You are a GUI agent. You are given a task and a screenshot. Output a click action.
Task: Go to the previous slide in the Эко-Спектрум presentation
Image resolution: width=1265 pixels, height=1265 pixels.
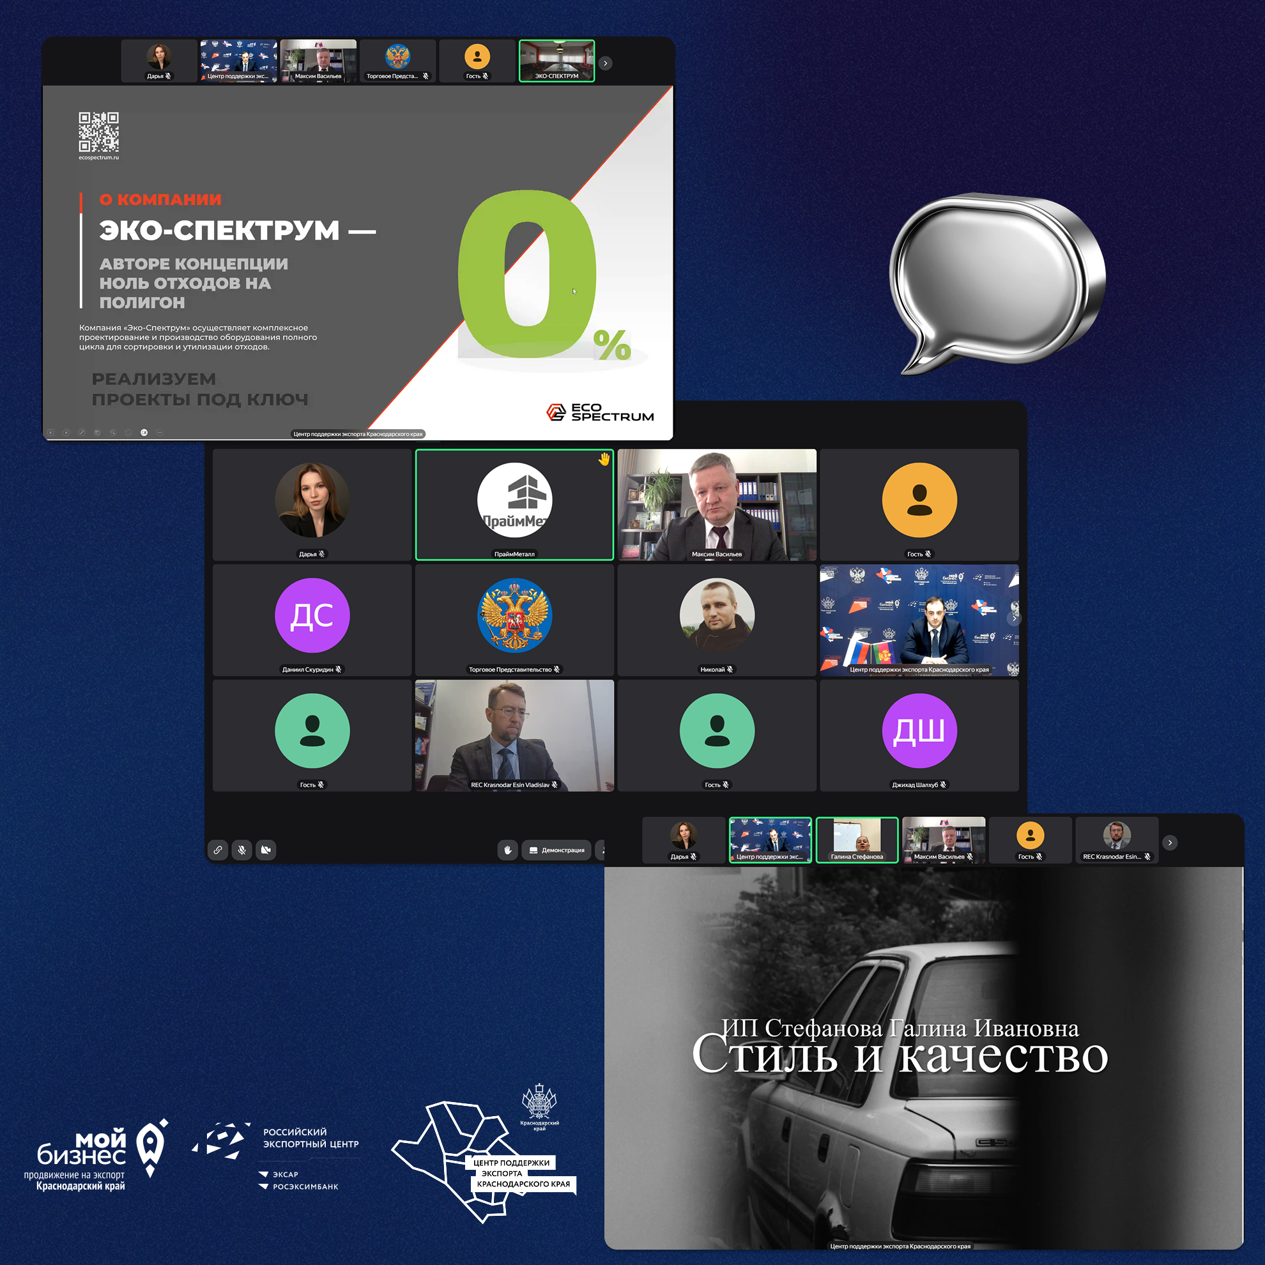tap(50, 433)
